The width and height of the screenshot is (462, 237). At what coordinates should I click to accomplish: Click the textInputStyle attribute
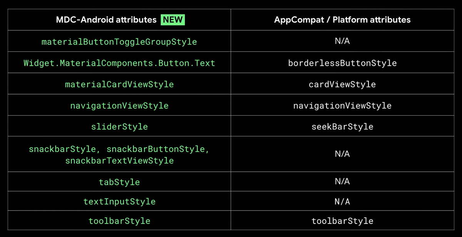coord(119,201)
